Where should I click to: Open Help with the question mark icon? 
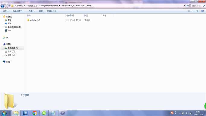pos(203,11)
